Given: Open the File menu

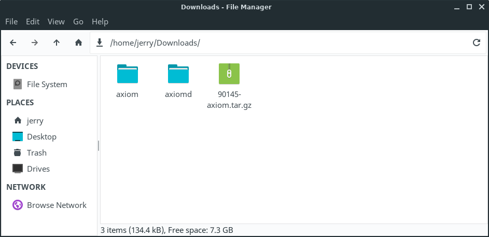Looking at the screenshot, I should coord(11,21).
